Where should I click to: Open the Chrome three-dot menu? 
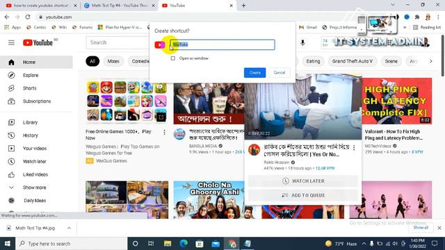click(x=438, y=17)
